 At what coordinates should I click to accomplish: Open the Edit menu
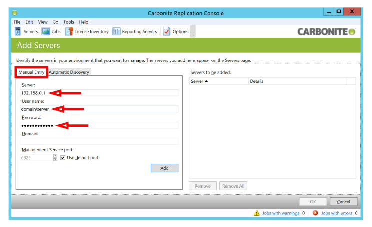click(29, 22)
